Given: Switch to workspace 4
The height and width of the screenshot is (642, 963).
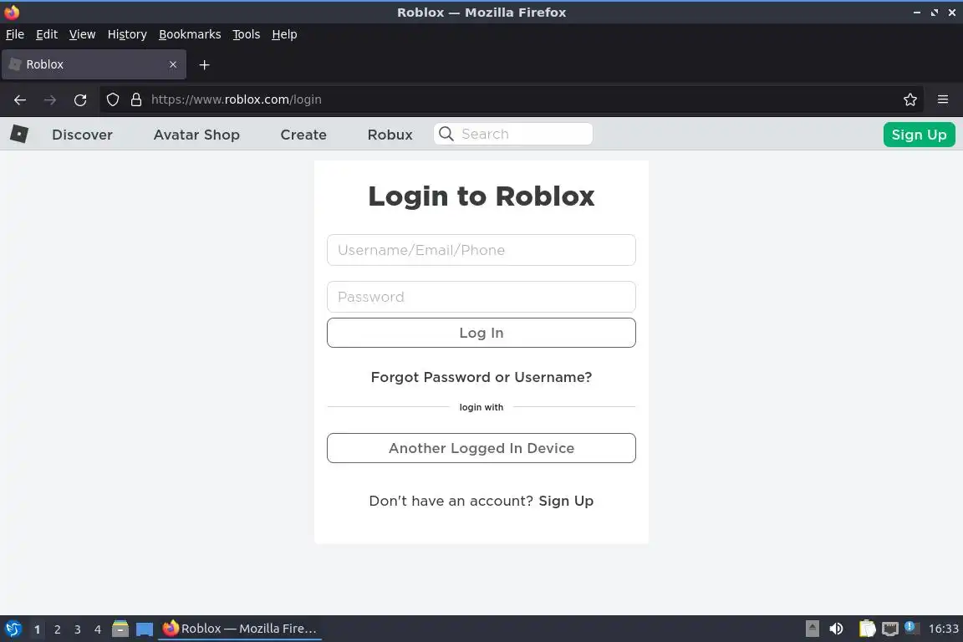Looking at the screenshot, I should click(98, 629).
